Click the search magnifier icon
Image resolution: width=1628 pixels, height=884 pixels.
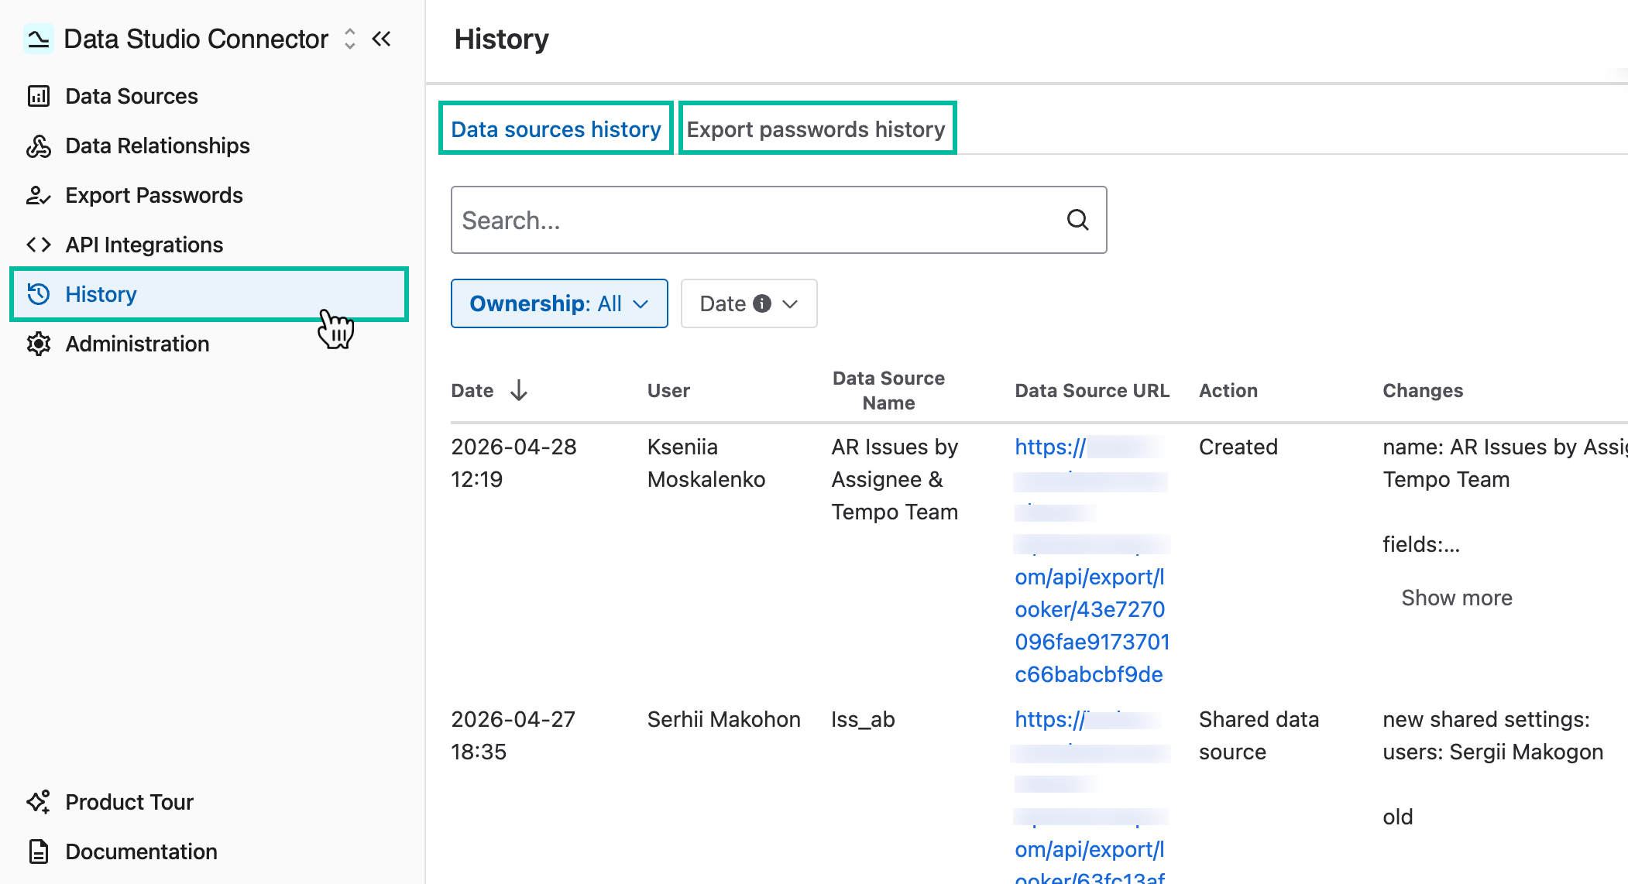[x=1078, y=220]
